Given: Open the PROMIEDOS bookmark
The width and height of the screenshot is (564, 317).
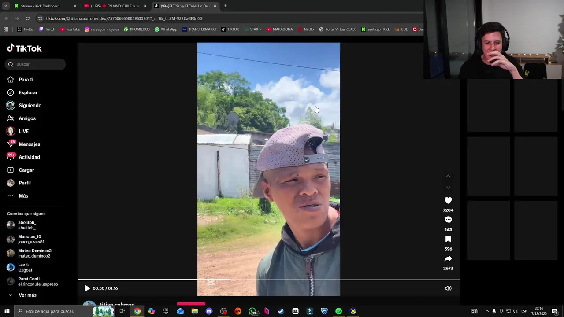Looking at the screenshot, I should 137,29.
